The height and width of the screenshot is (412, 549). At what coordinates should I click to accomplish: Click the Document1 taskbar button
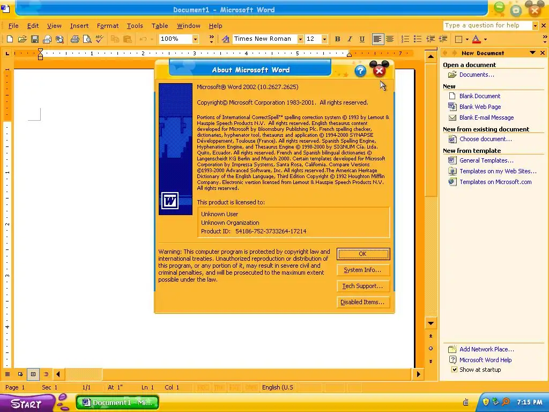(x=117, y=402)
